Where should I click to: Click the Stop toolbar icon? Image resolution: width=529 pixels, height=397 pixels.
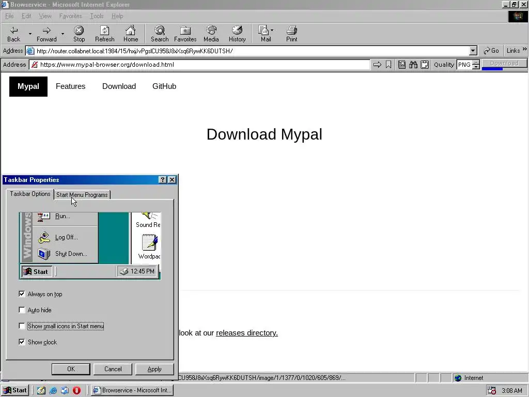point(79,30)
